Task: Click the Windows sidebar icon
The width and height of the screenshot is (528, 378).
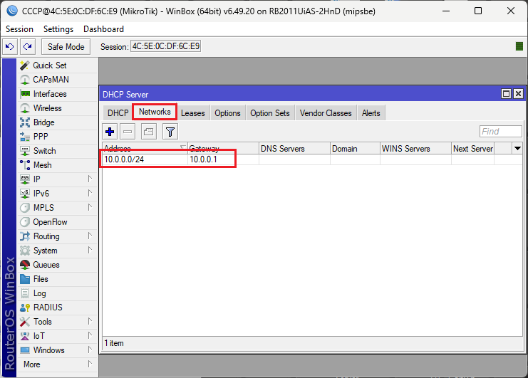Action: (x=24, y=350)
